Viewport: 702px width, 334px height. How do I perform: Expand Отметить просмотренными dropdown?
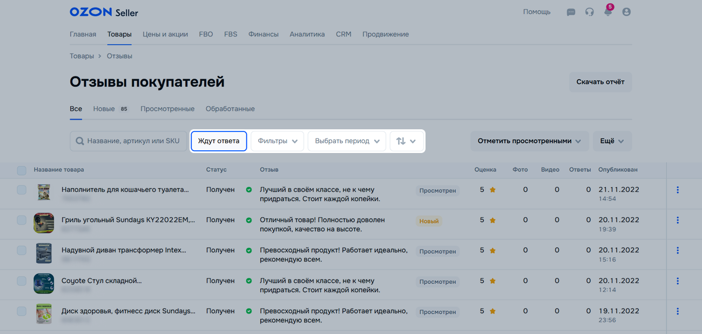click(x=529, y=141)
